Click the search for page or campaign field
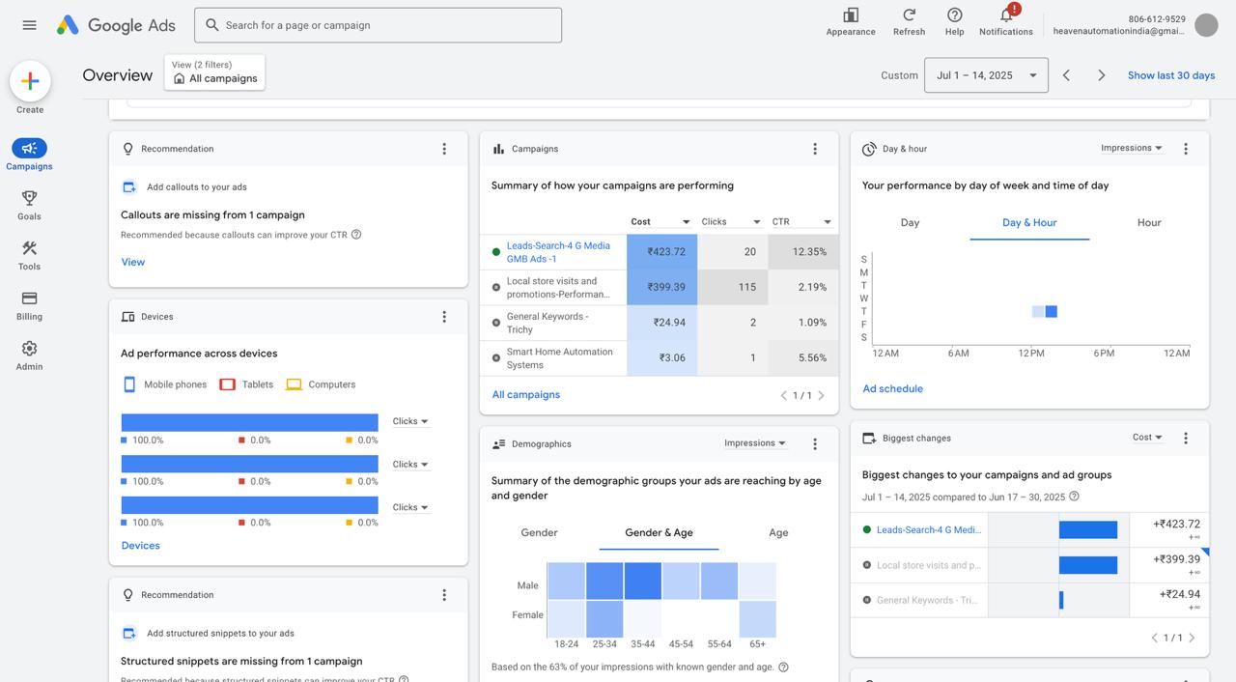 pos(378,25)
